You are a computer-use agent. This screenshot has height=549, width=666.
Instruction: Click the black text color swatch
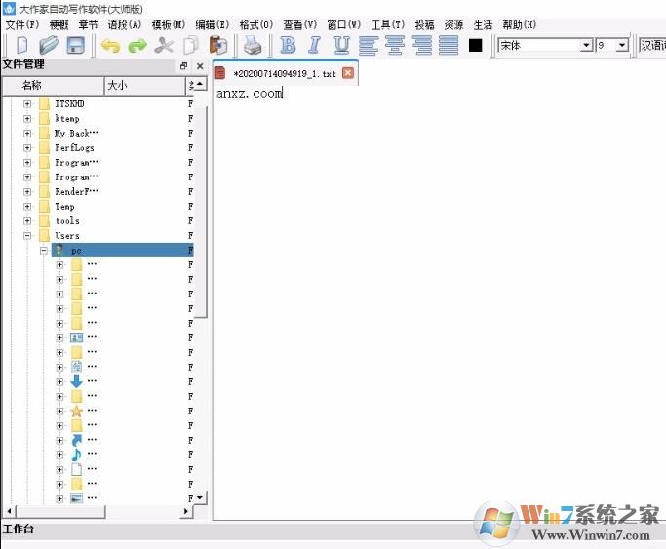[x=476, y=45]
